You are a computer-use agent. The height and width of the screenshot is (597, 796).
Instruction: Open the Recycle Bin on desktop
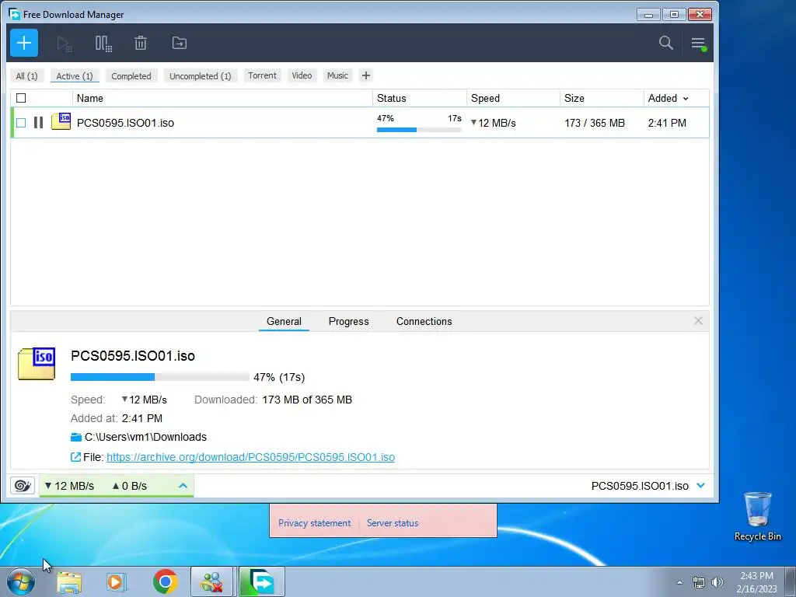(x=757, y=516)
